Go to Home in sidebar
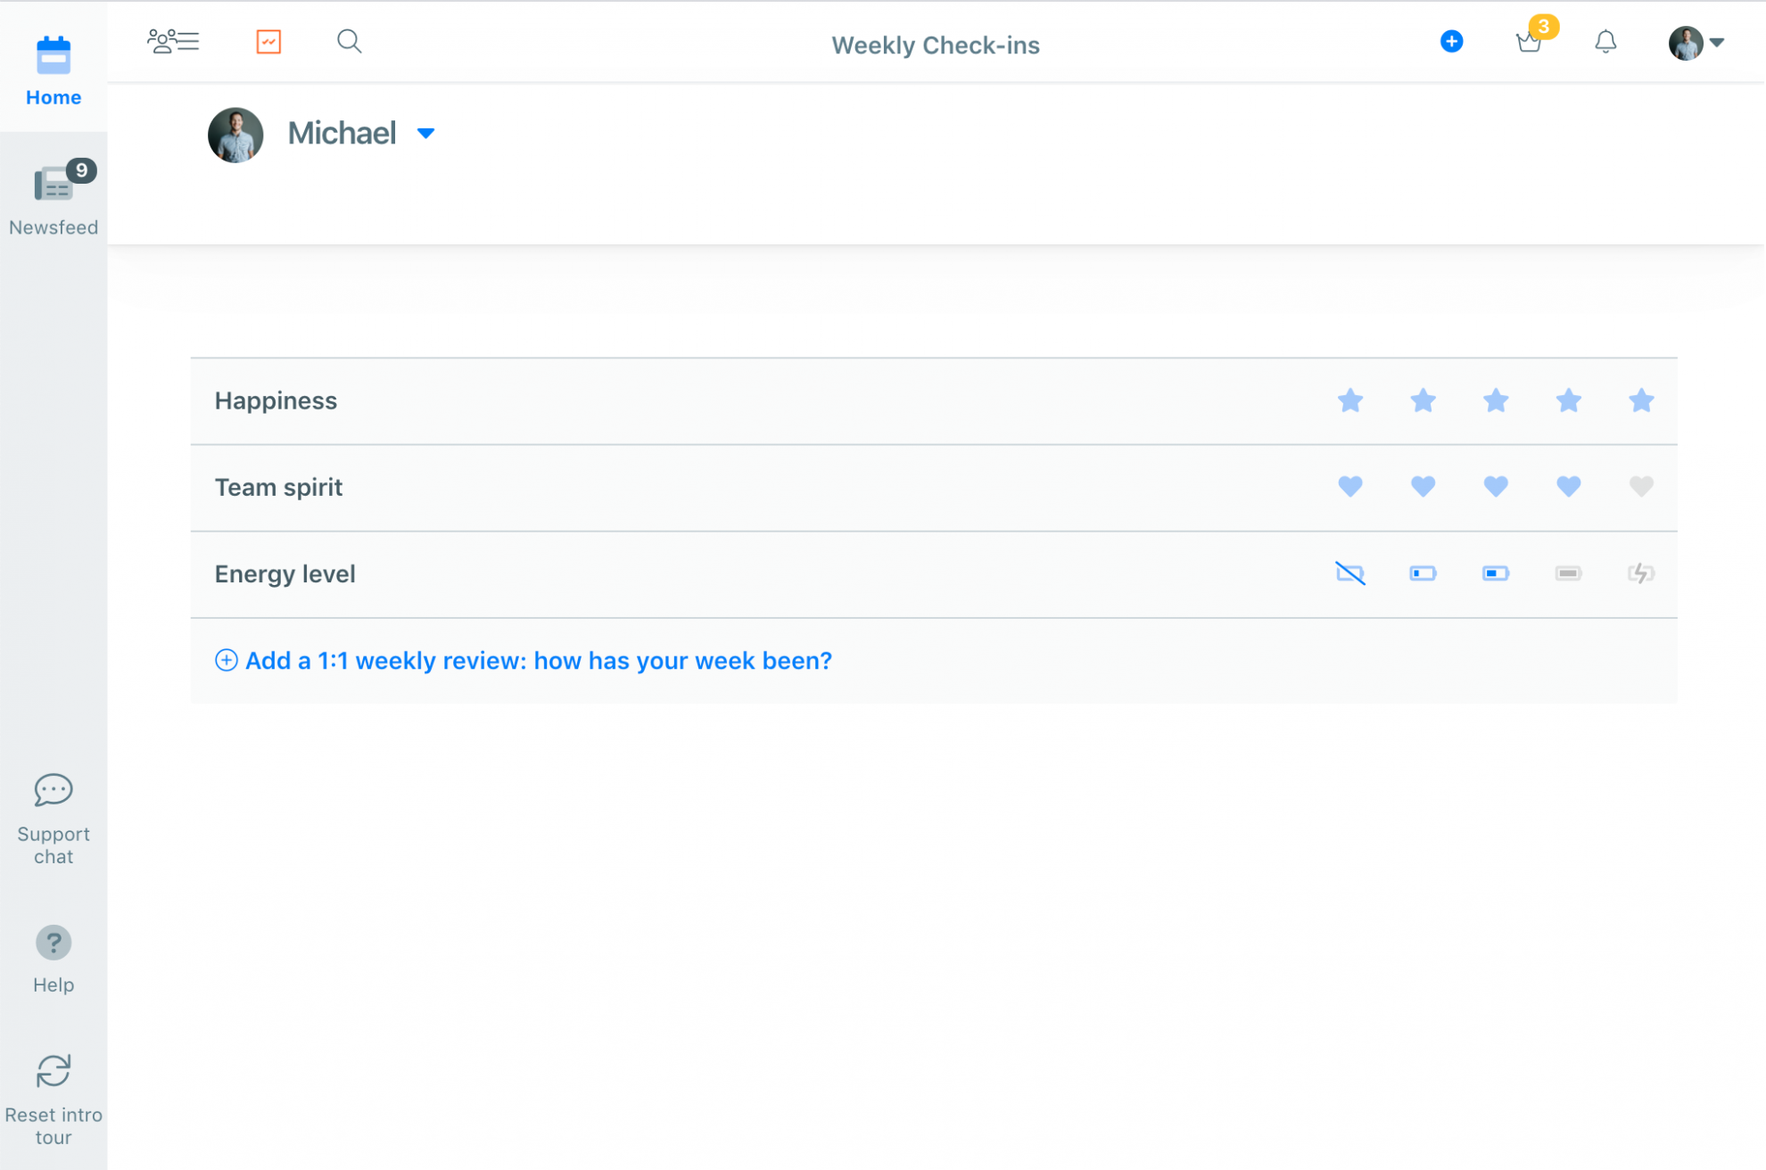This screenshot has height=1170, width=1766. point(54,70)
